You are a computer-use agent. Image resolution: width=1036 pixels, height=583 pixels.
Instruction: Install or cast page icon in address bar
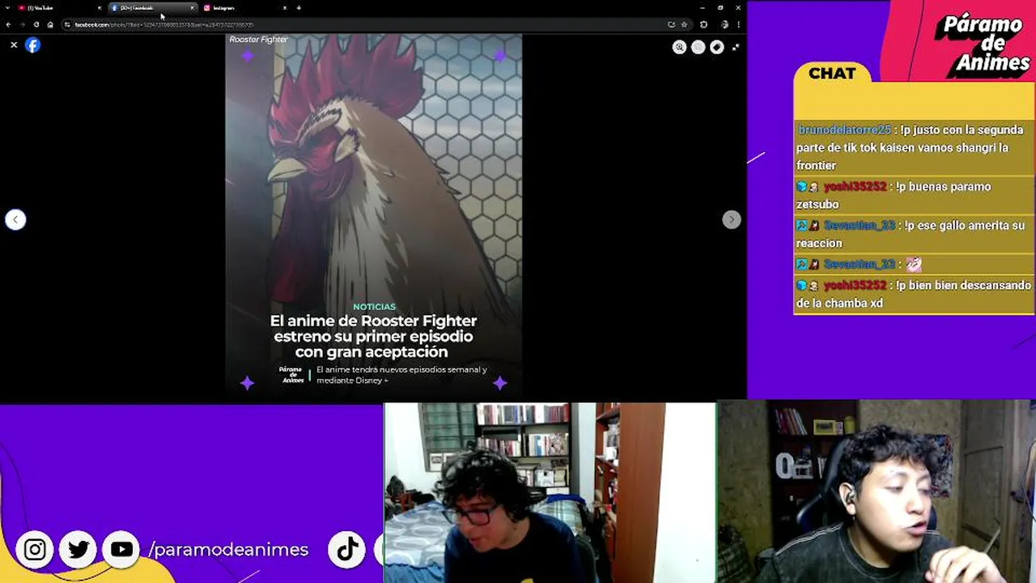click(x=671, y=24)
